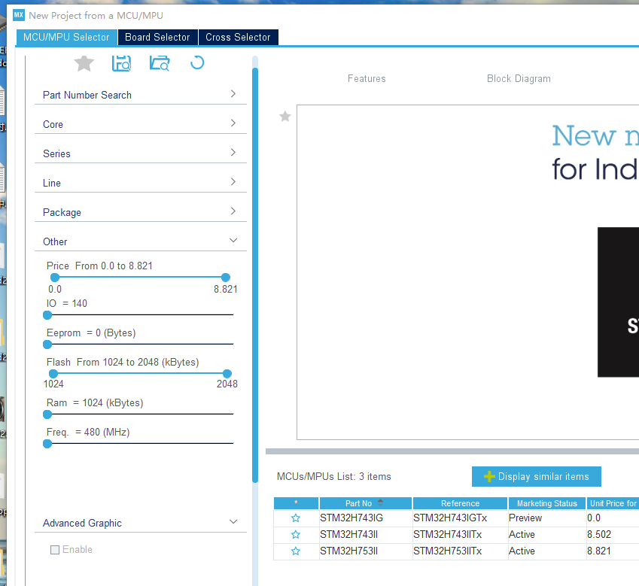Image resolution: width=639 pixels, height=586 pixels.
Task: Click the 0.0 unit price cell in the table
Action: (613, 518)
